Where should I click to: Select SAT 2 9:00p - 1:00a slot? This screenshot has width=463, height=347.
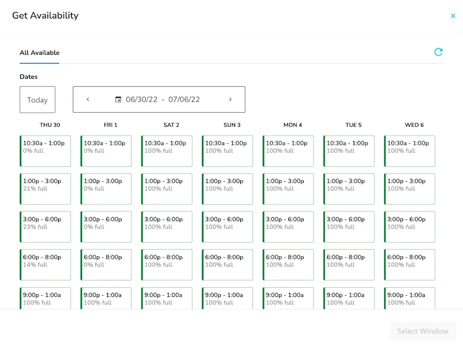pyautogui.click(x=167, y=298)
